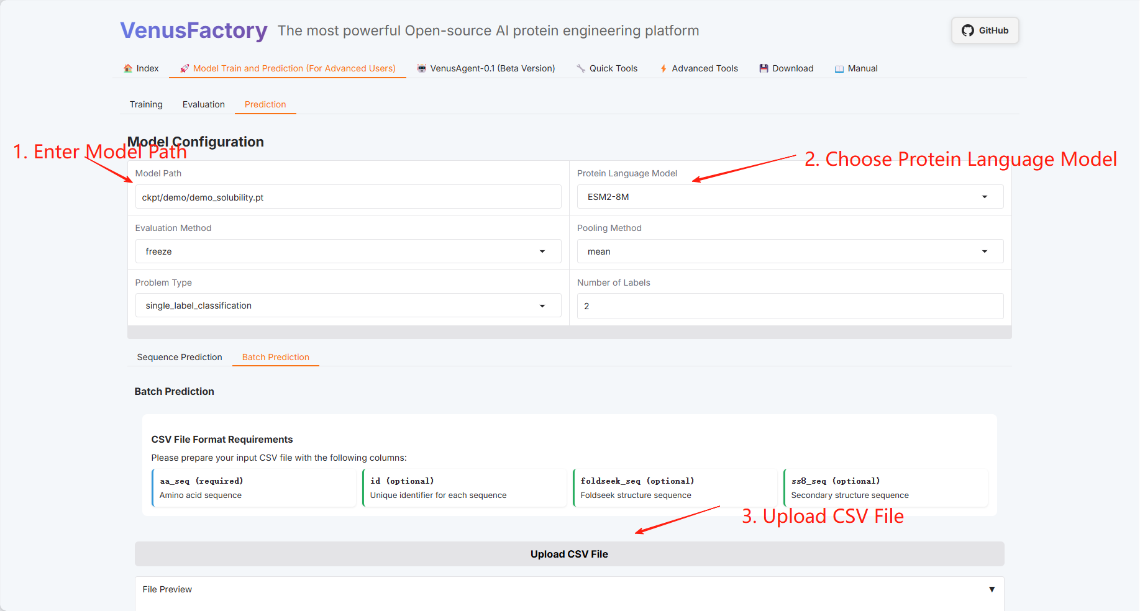Select the Sequence Prediction tab
The width and height of the screenshot is (1140, 611).
180,357
